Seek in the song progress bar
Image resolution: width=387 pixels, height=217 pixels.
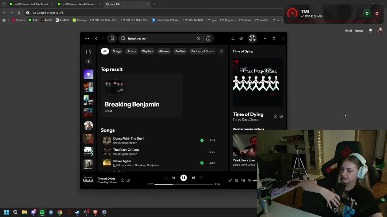[x=184, y=184]
